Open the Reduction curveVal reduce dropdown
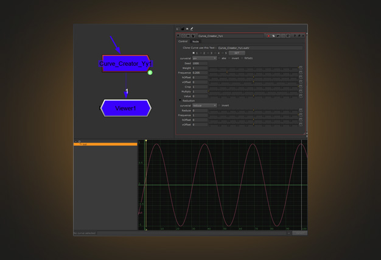 (204, 105)
